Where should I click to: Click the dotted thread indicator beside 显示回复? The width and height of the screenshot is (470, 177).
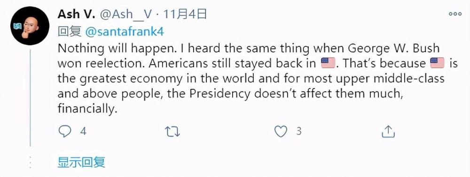[30, 162]
